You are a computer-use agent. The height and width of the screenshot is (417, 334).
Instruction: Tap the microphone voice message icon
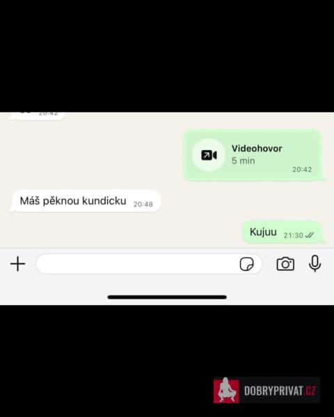(x=315, y=263)
